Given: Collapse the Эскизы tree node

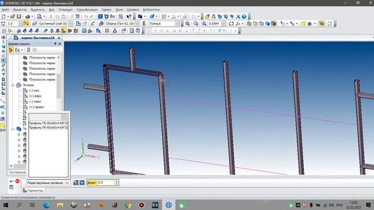Looking at the screenshot, I should click(x=13, y=85).
